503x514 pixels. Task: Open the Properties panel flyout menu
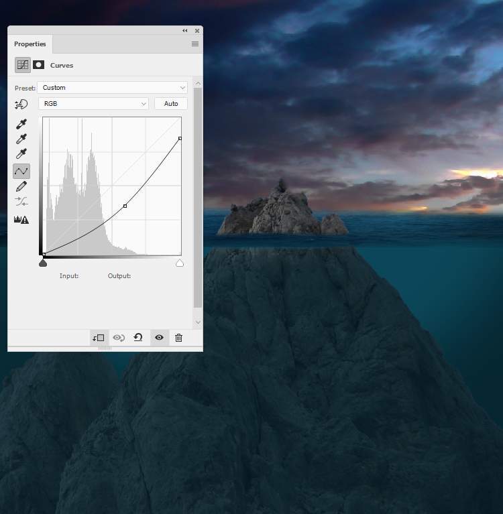tap(195, 44)
